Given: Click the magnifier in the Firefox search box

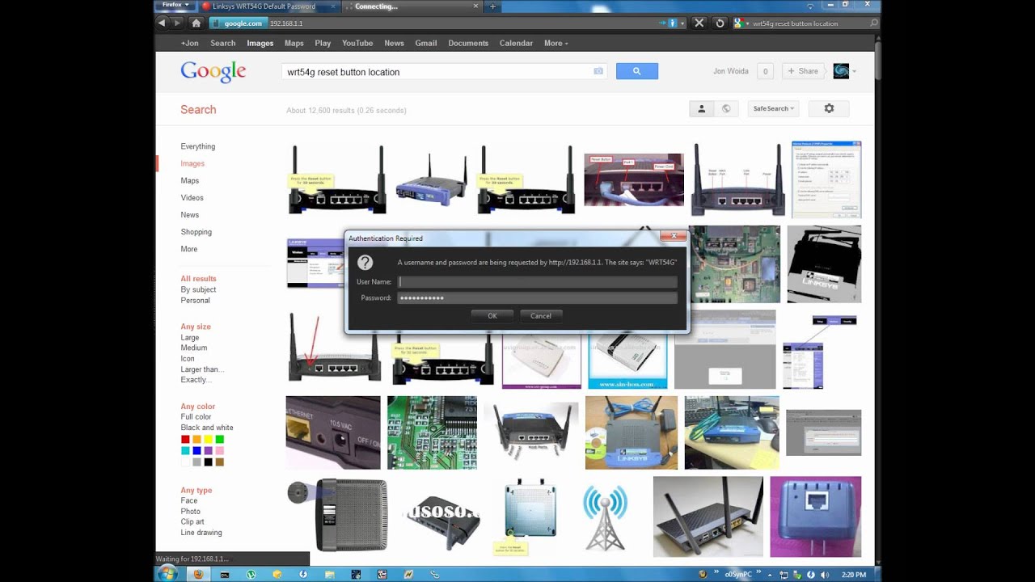Looking at the screenshot, I should (x=874, y=23).
